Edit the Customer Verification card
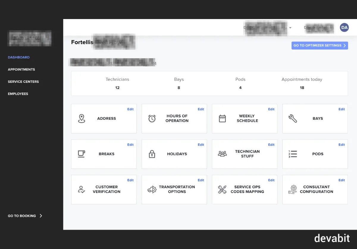Image resolution: width=357 pixels, height=249 pixels. pos(130,180)
